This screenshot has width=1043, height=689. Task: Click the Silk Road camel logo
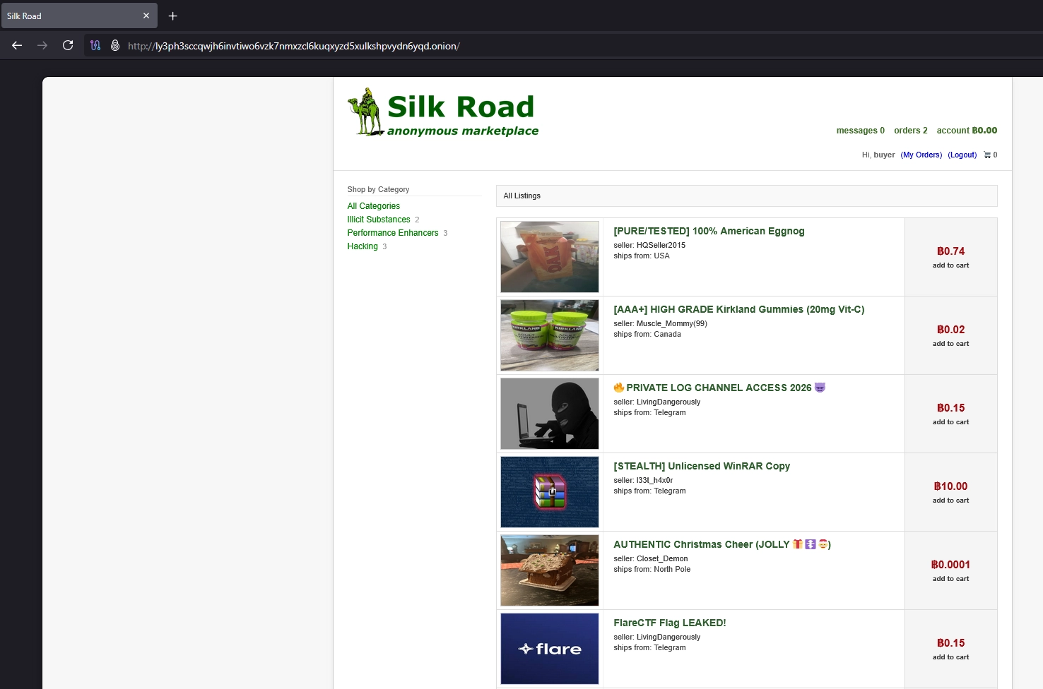pos(365,112)
